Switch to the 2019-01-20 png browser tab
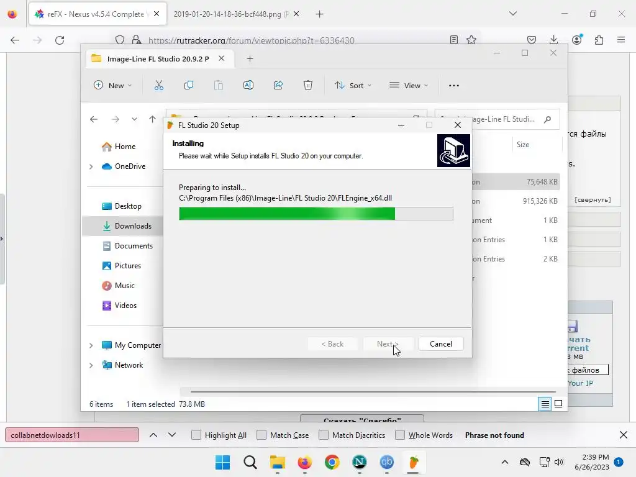 231,14
